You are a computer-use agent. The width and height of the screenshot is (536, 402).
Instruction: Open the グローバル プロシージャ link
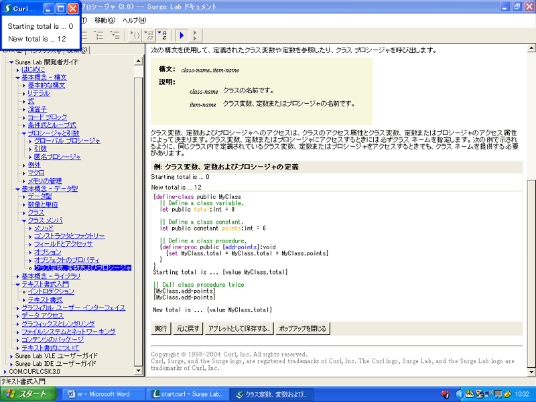click(67, 141)
